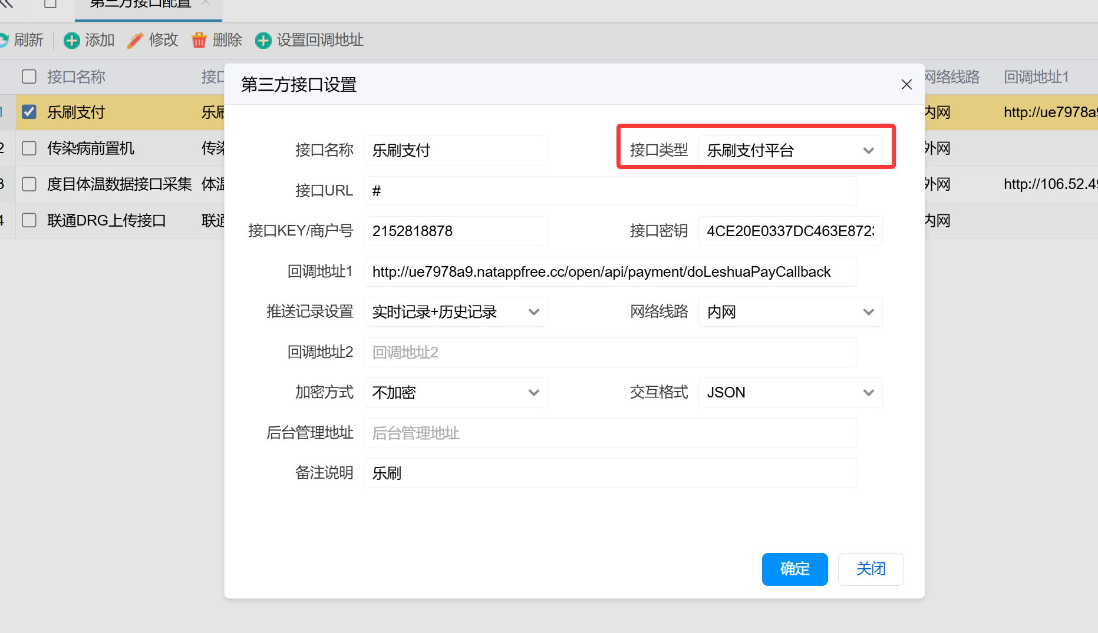Open the 交互格式 JSON dropdown
The height and width of the screenshot is (633, 1098).
(790, 393)
